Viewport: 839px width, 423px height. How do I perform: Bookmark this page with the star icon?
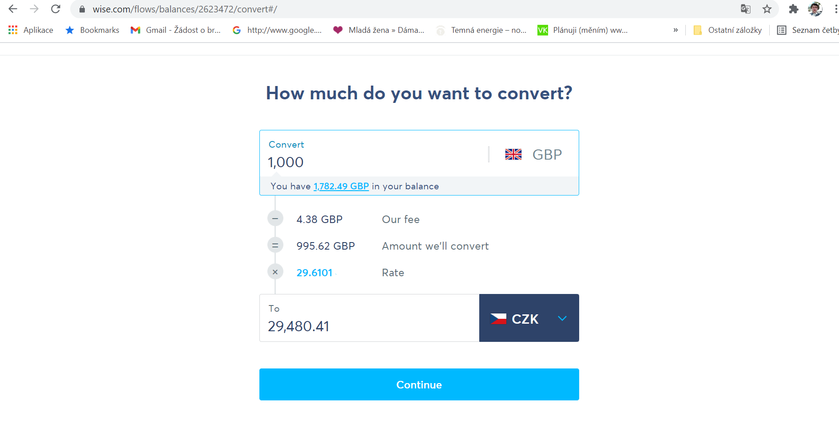(x=767, y=9)
